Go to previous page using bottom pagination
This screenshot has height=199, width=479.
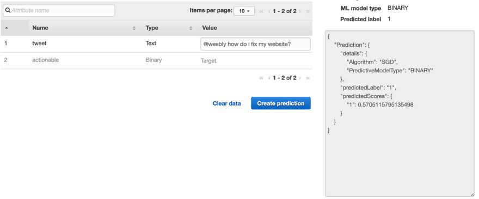[269, 78]
